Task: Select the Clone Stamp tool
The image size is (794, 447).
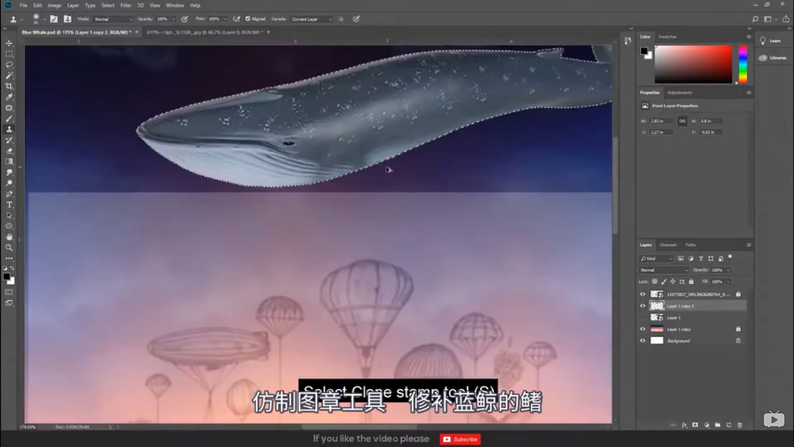Action: tap(9, 130)
